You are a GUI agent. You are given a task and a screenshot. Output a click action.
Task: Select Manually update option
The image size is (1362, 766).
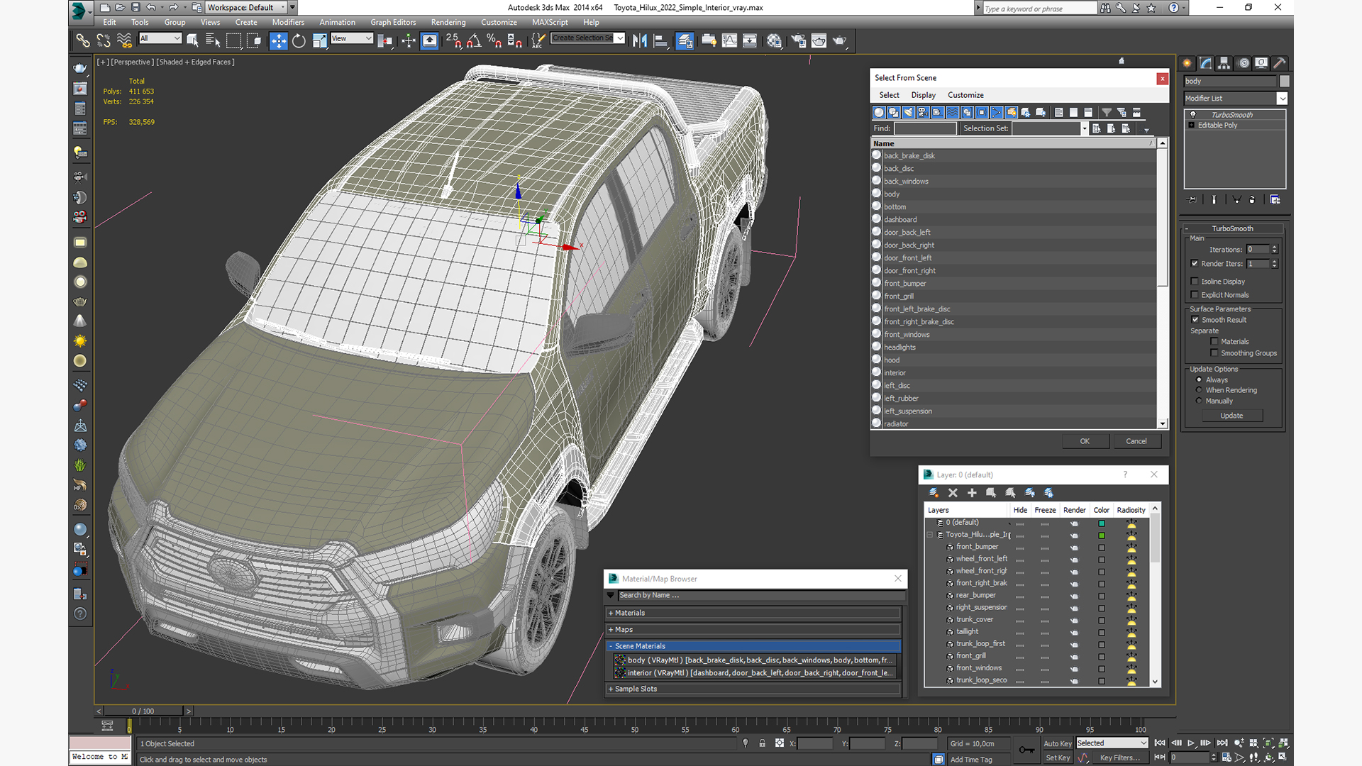[x=1199, y=401]
